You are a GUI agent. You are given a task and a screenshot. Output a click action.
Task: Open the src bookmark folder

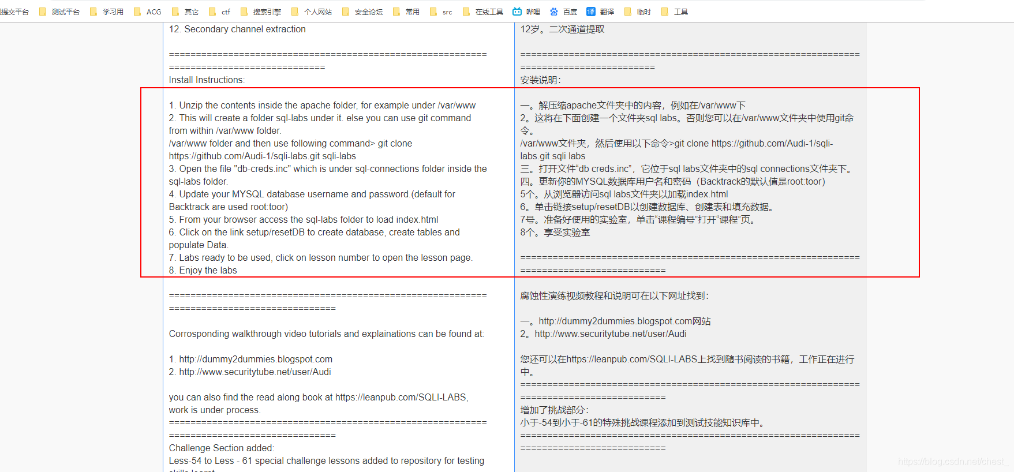[441, 12]
